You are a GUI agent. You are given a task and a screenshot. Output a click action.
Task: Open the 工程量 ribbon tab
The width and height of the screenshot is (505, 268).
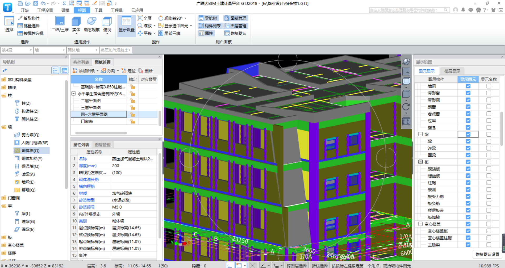117,10
